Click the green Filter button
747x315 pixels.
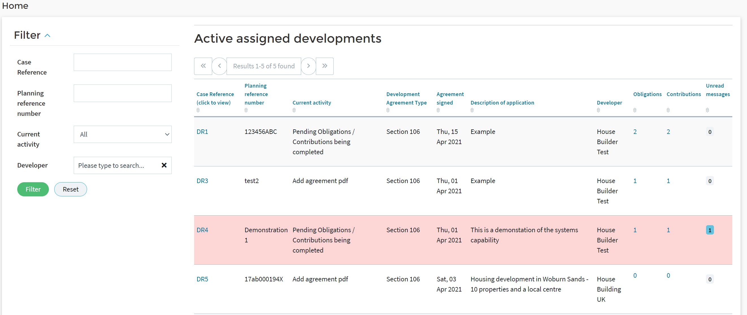tap(33, 189)
